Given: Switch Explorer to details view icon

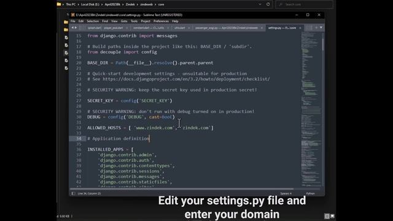Looking at the screenshot, I should tap(327, 216).
